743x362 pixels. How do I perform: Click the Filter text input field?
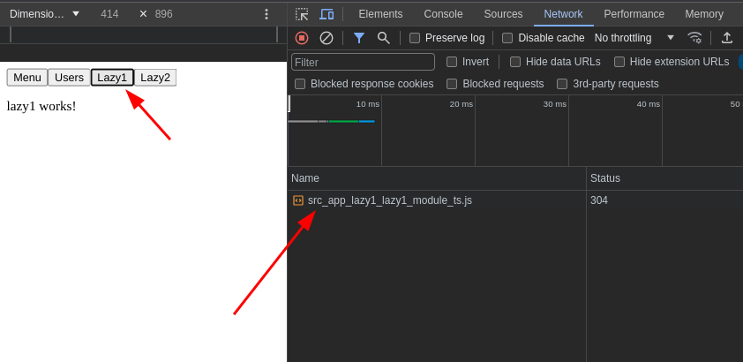tap(363, 62)
